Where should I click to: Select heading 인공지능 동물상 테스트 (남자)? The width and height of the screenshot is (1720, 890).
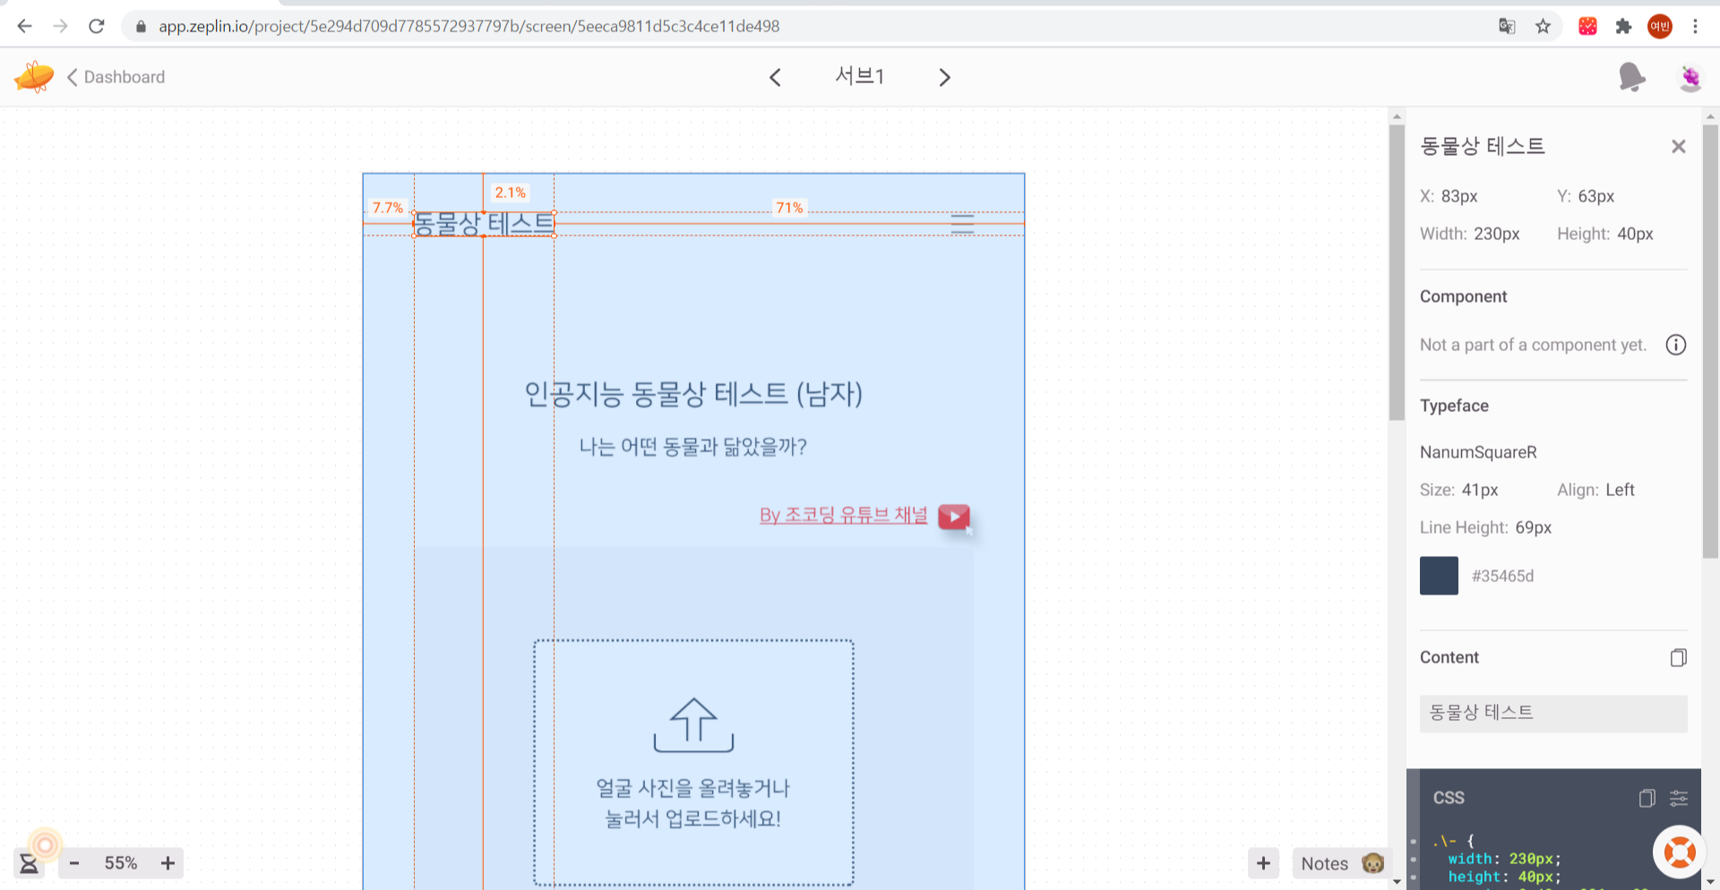click(x=693, y=394)
